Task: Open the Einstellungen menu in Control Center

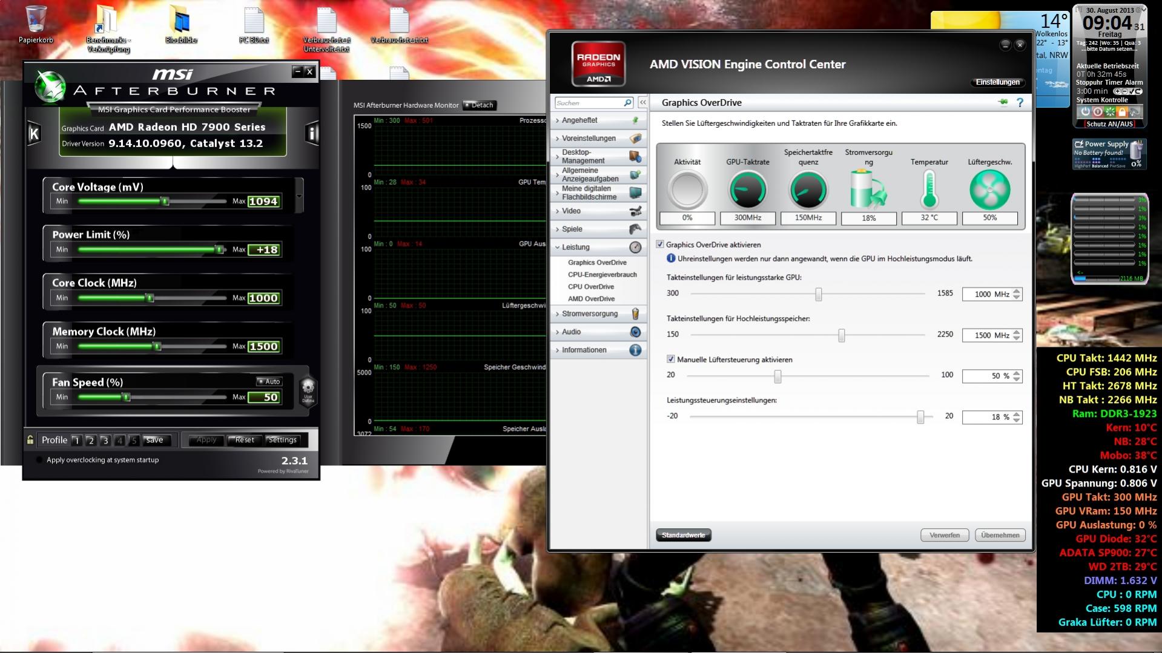Action: (998, 82)
